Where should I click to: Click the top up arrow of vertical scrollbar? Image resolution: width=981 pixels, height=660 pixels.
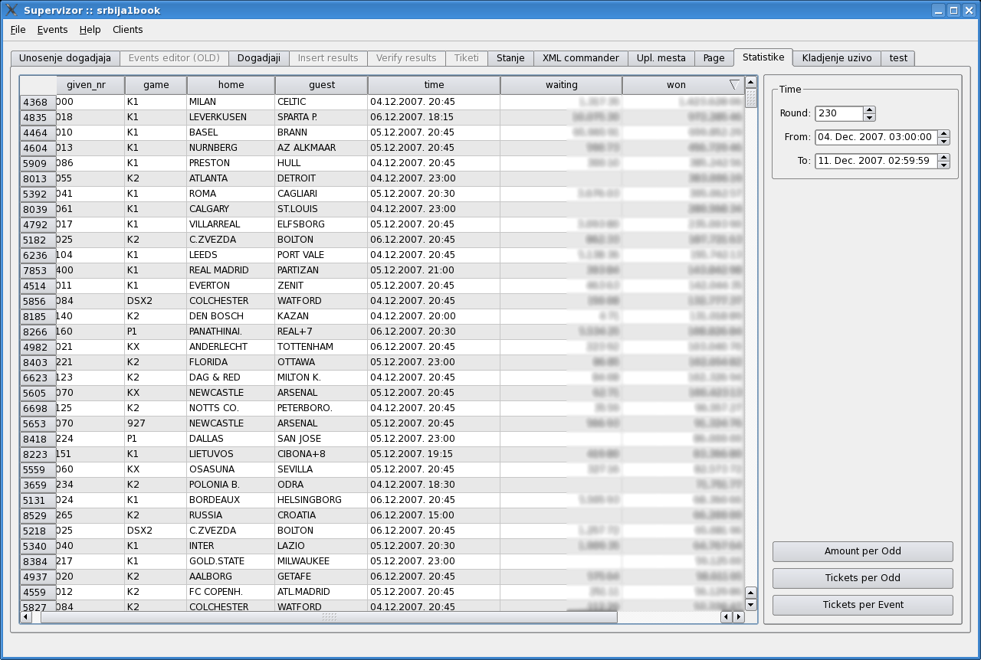click(x=750, y=82)
